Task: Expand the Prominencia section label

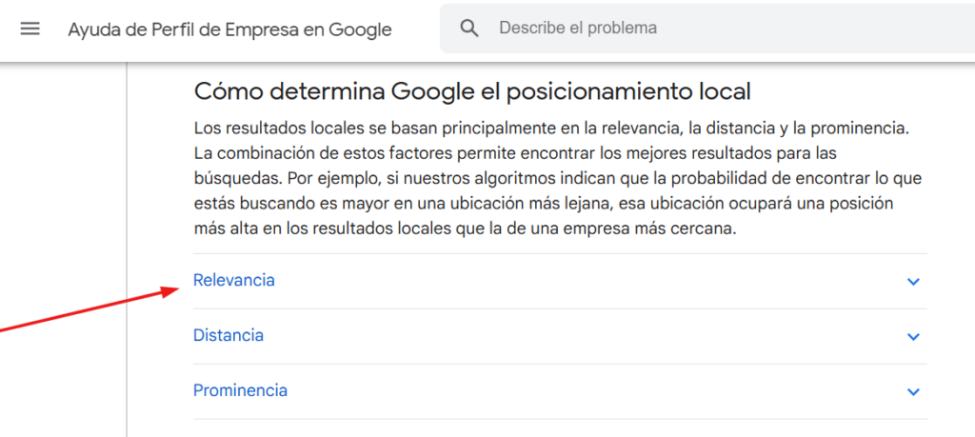Action: [240, 390]
